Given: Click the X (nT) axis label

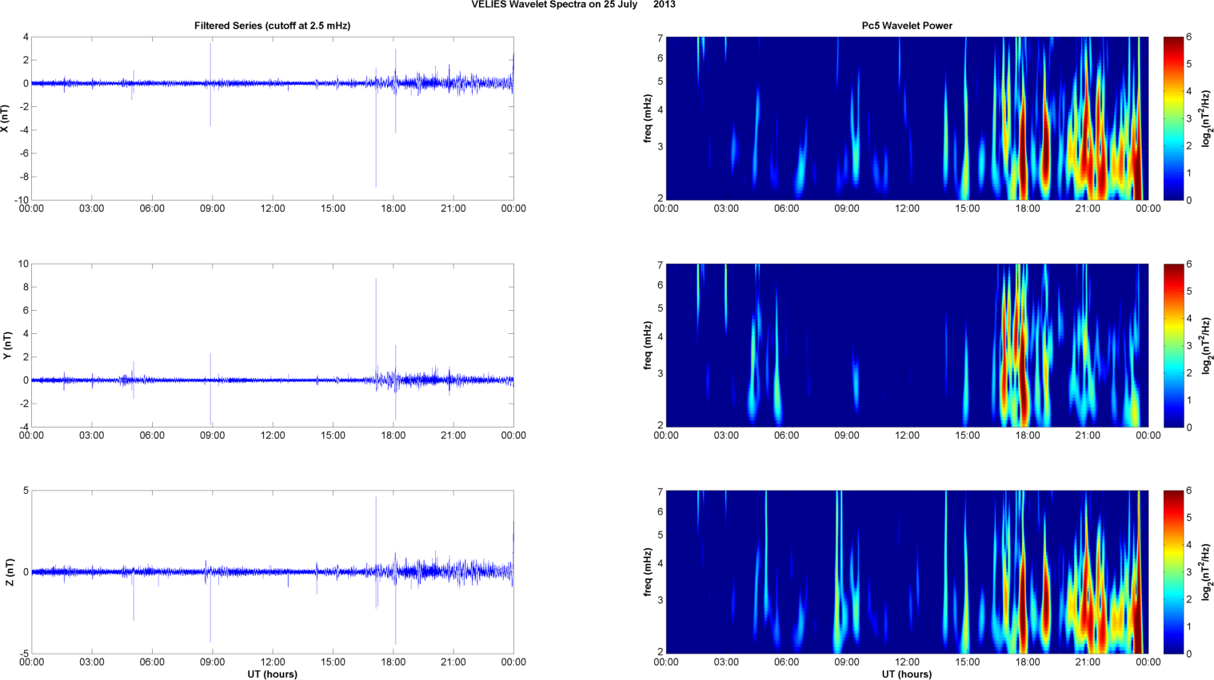Looking at the screenshot, I should [x=6, y=118].
